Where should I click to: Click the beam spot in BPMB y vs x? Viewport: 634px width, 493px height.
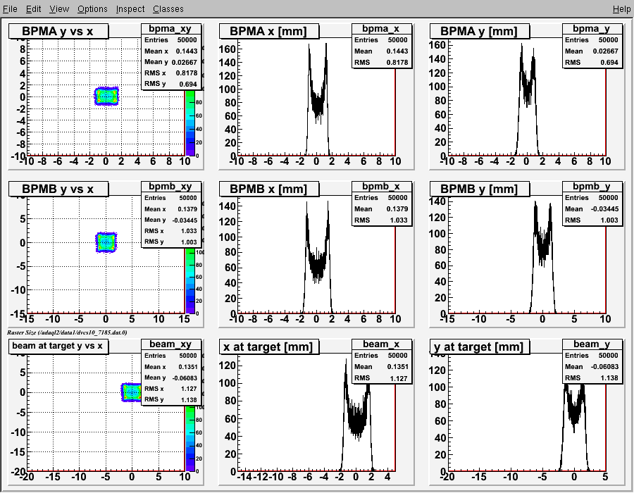pyautogui.click(x=106, y=242)
